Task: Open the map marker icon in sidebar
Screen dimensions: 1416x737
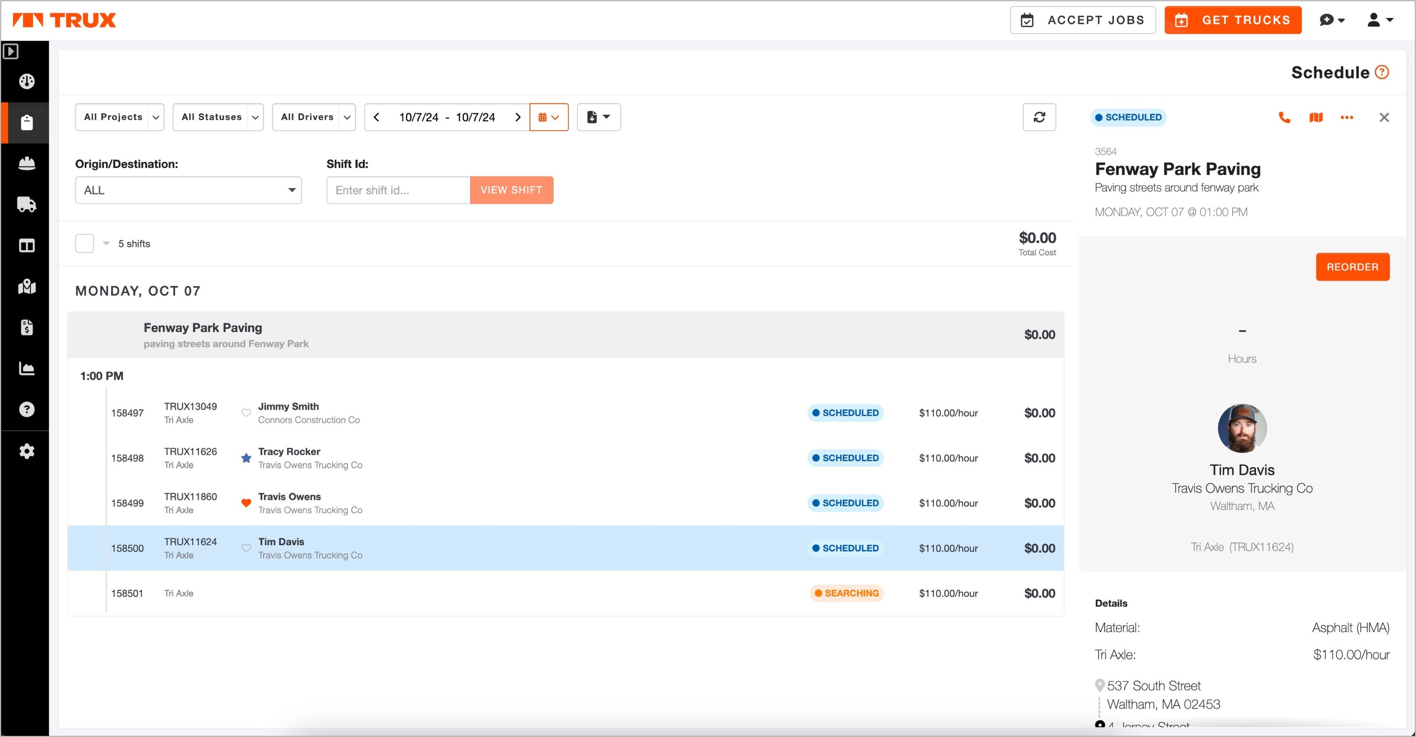Action: [x=27, y=286]
